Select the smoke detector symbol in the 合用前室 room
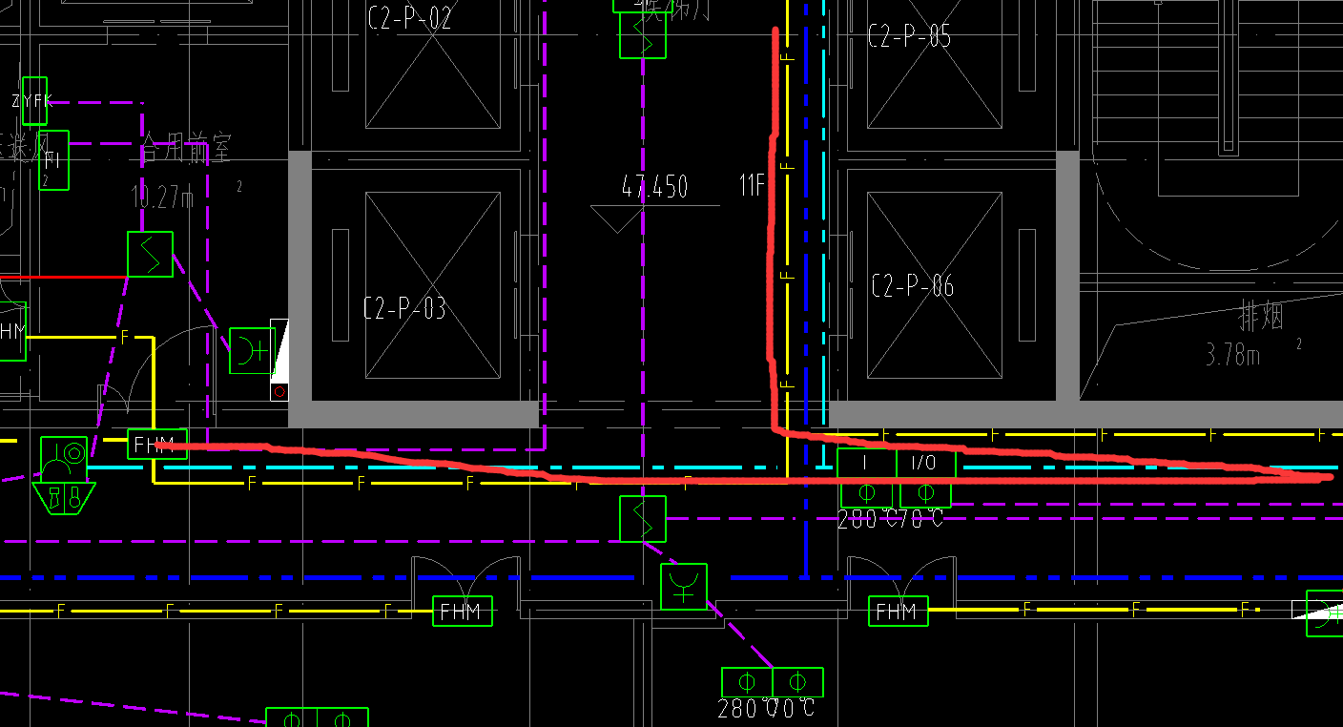1343x727 pixels. 151,255
